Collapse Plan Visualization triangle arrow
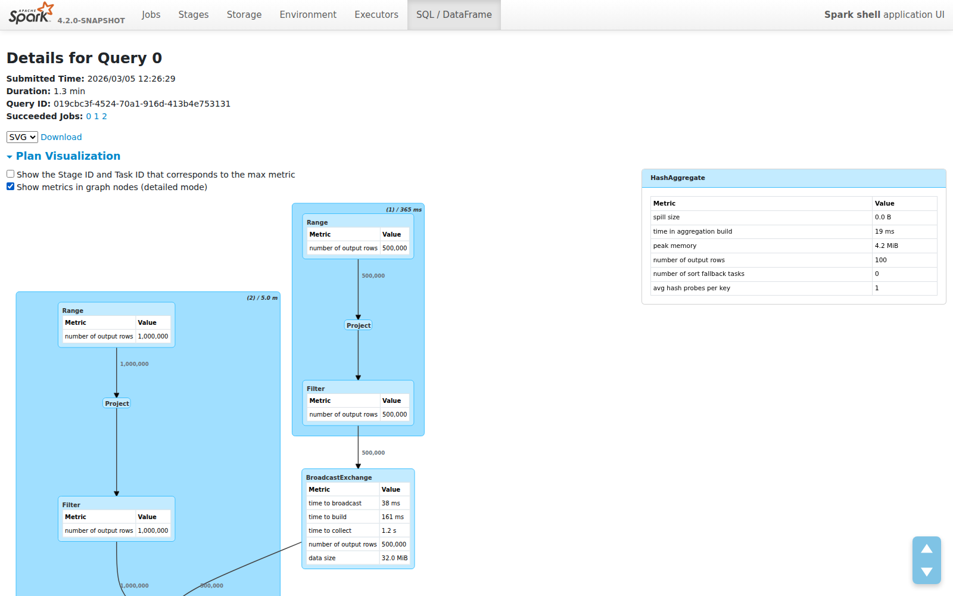This screenshot has width=953, height=596. [10, 157]
